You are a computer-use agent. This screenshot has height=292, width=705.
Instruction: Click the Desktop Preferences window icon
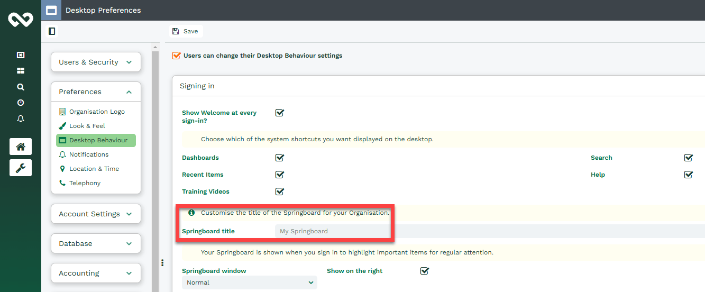(51, 10)
